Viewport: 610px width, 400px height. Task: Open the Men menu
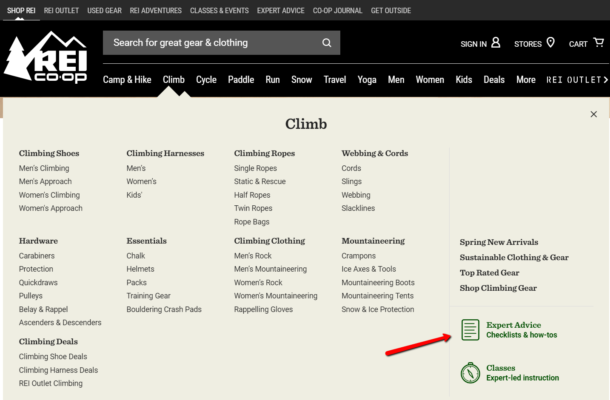396,80
